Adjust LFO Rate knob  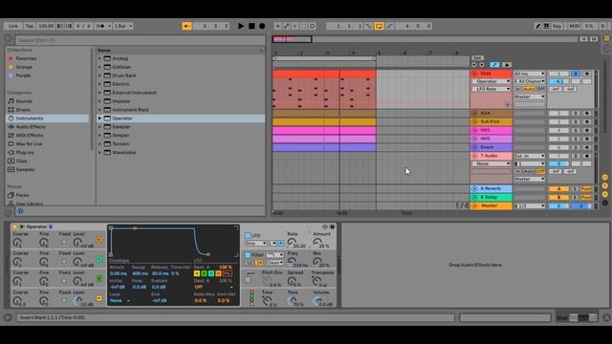[x=292, y=242]
